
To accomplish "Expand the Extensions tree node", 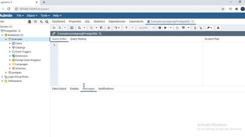I will (10, 56).
